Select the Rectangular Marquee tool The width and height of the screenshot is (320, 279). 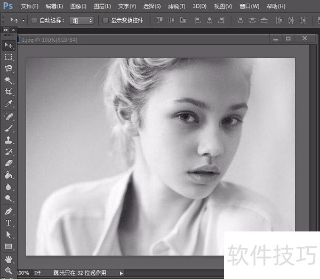pyautogui.click(x=9, y=57)
